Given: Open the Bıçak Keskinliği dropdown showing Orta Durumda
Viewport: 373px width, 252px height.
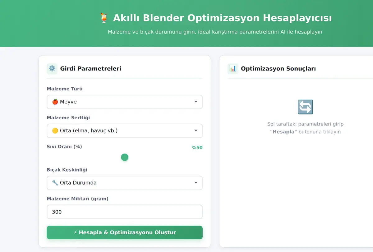Looking at the screenshot, I should (125, 183).
